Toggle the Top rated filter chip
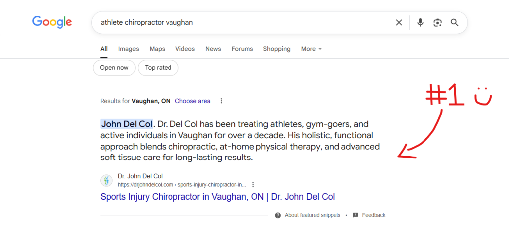The height and width of the screenshot is (237, 509). click(158, 68)
